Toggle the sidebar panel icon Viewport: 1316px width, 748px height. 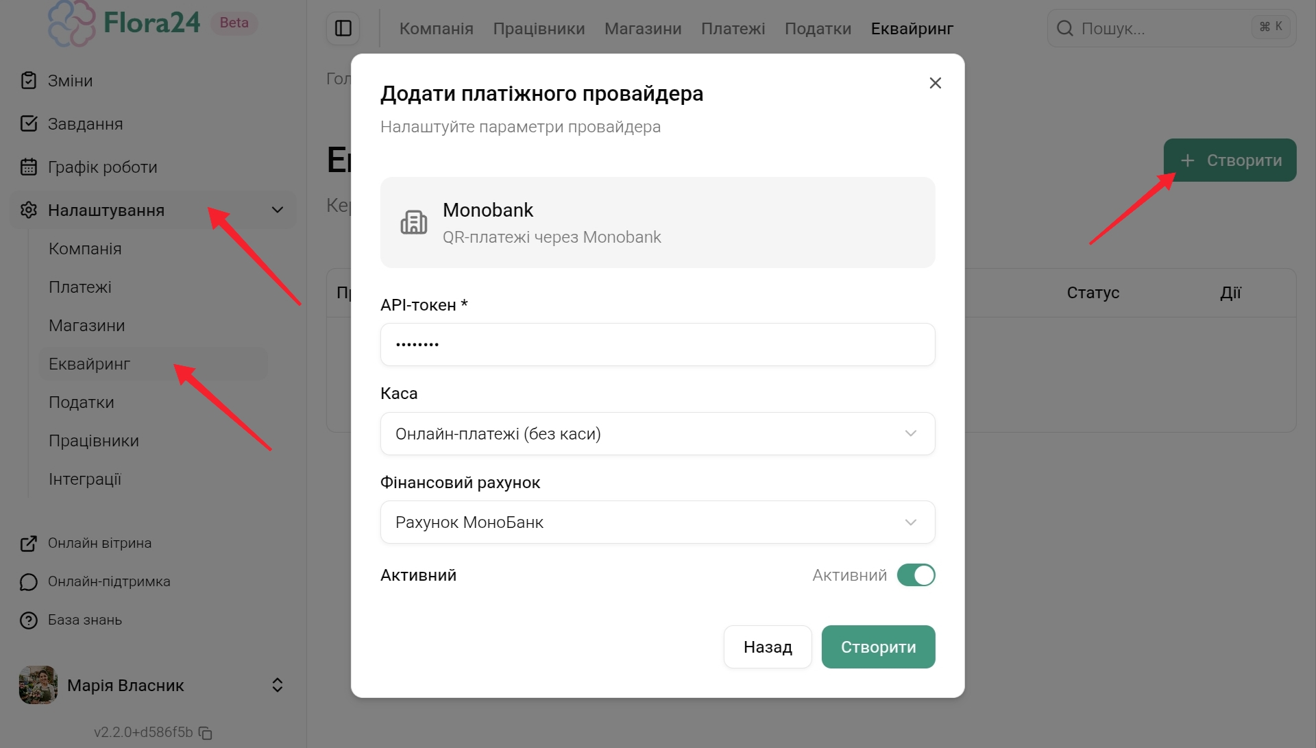coord(343,28)
